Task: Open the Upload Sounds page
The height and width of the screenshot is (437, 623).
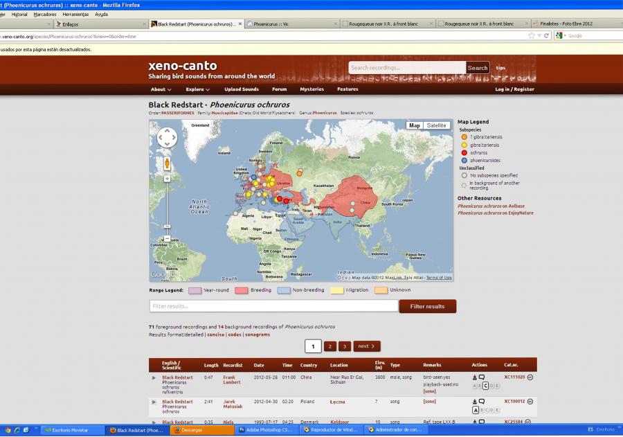Action: (x=242, y=89)
